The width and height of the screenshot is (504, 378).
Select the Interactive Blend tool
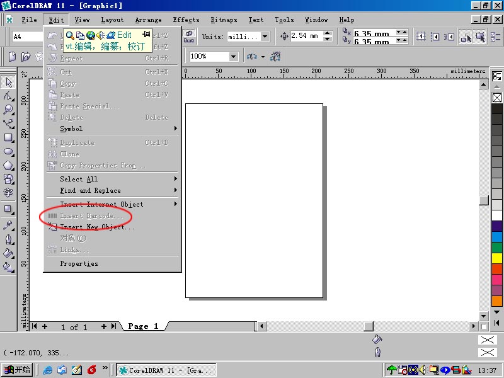click(x=8, y=209)
